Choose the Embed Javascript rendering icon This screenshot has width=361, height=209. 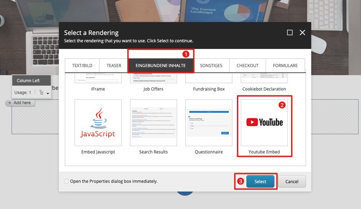(x=98, y=123)
